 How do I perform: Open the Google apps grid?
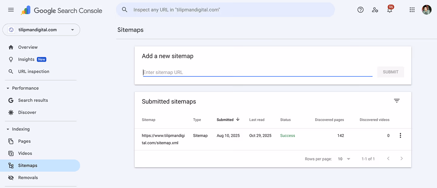[412, 10]
